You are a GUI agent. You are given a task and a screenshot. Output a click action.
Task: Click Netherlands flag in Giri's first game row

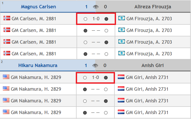click(121, 77)
